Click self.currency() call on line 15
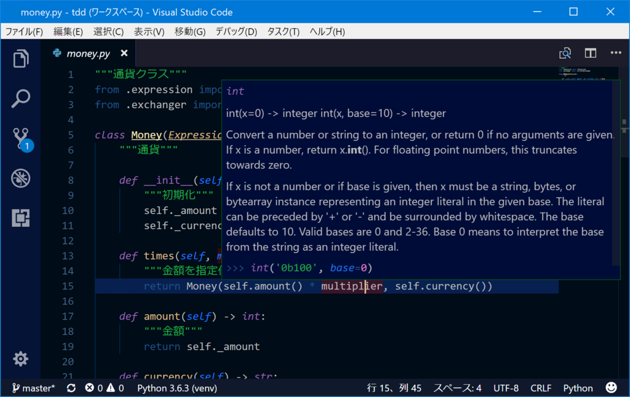Image resolution: width=630 pixels, height=397 pixels. (441, 286)
